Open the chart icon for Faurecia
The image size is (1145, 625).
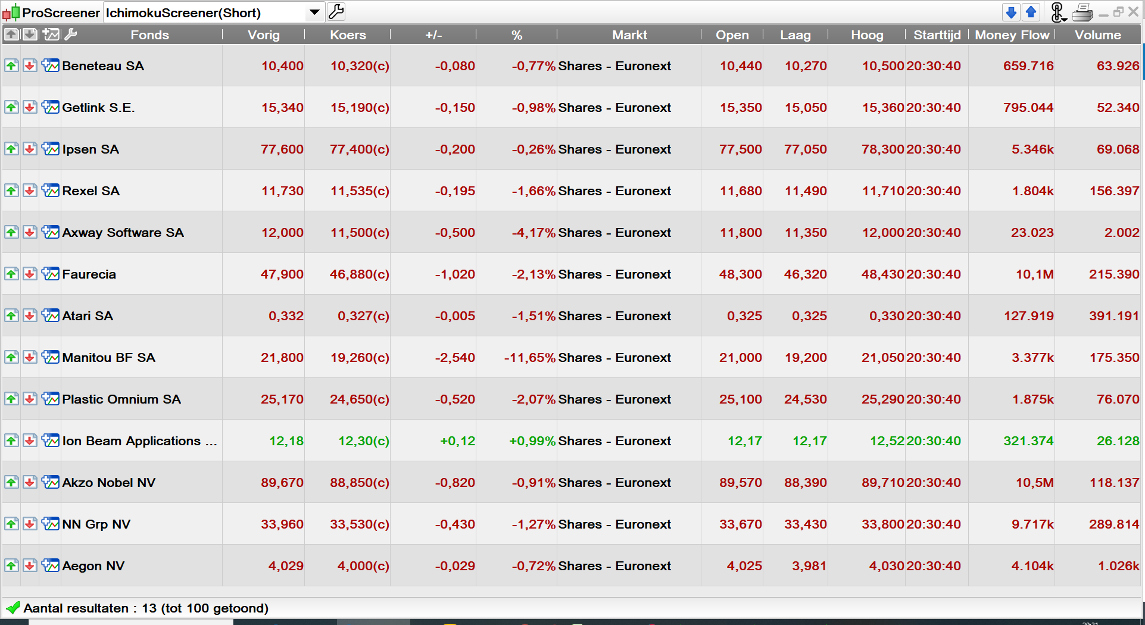pyautogui.click(x=51, y=274)
